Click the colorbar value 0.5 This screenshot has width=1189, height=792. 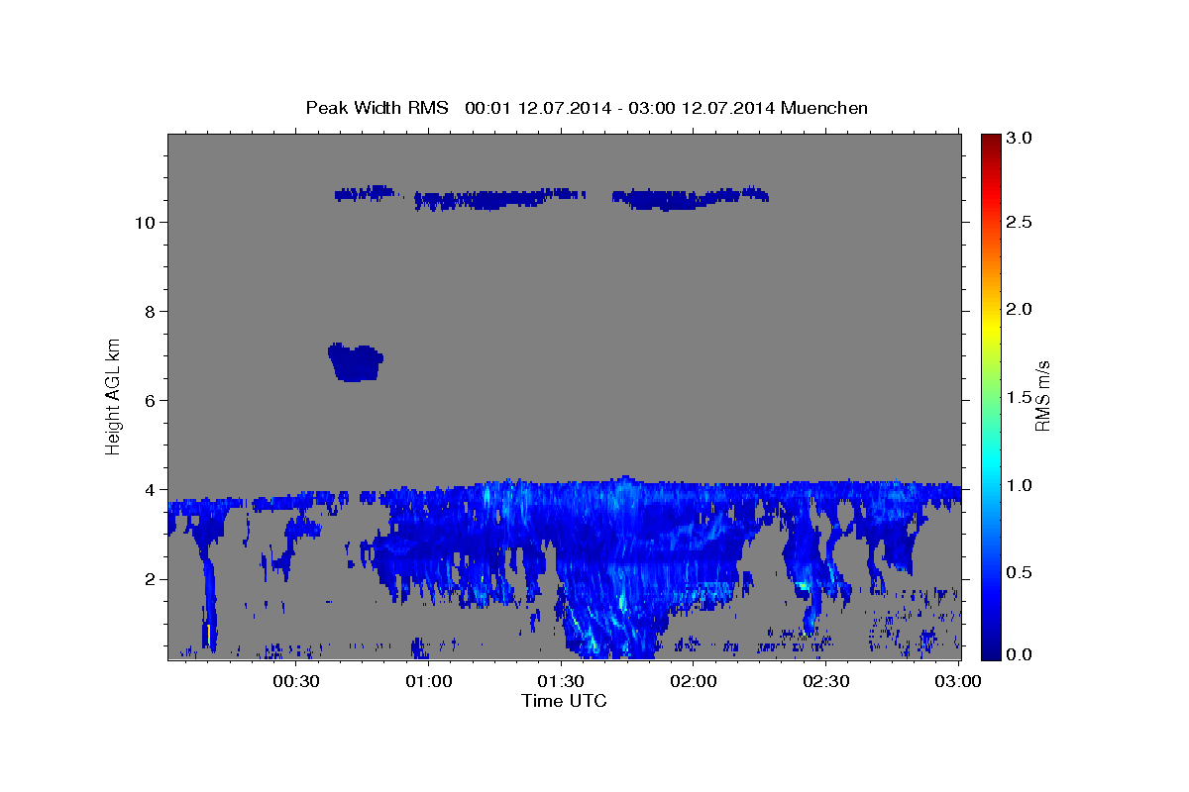(1021, 572)
